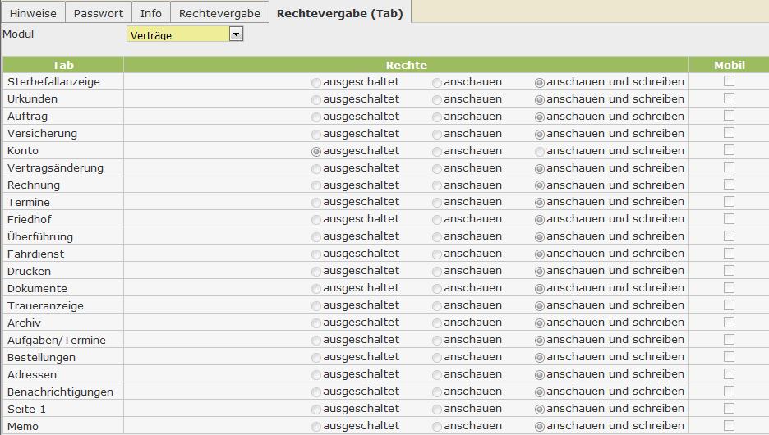The width and height of the screenshot is (769, 435).
Task: Check Mobil box for Dokumente
Action: pyautogui.click(x=729, y=288)
